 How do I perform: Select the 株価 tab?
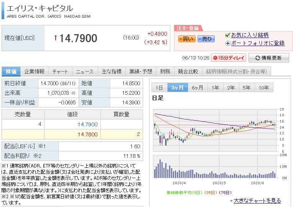coord(11,71)
